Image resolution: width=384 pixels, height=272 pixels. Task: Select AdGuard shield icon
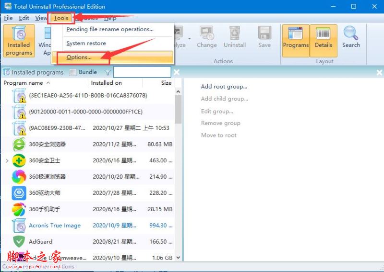(x=19, y=242)
